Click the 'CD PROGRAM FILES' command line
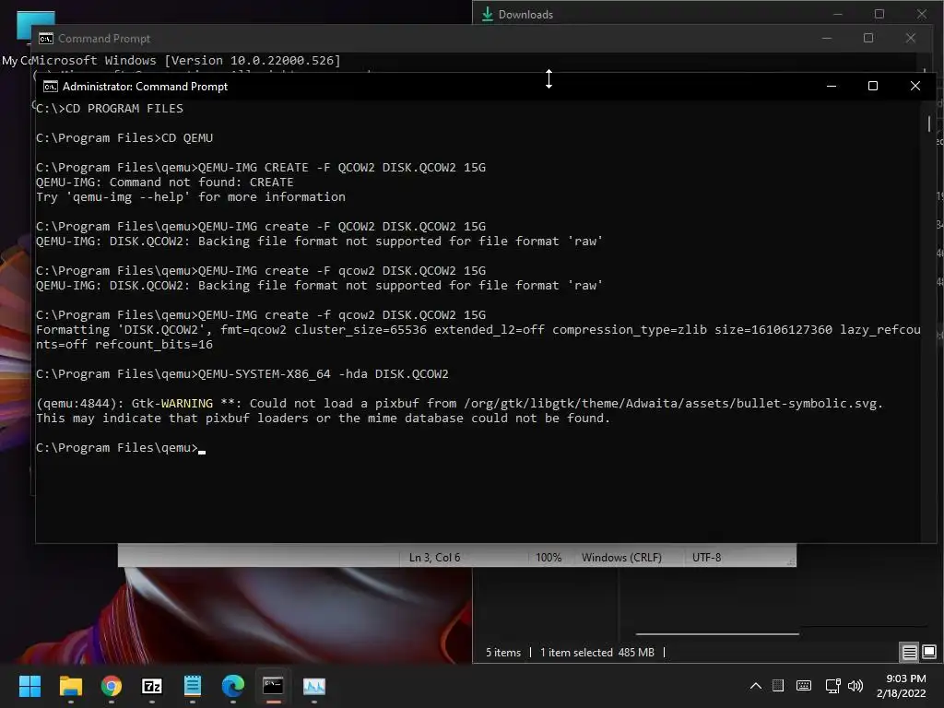The image size is (944, 708). [x=110, y=109]
